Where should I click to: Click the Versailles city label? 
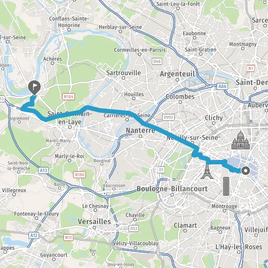[x=94, y=222]
